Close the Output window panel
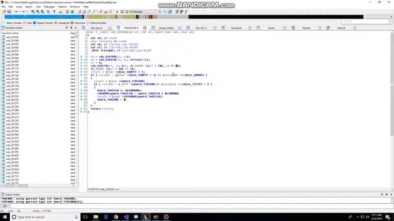The height and width of the screenshot is (221, 394). pos(391,195)
